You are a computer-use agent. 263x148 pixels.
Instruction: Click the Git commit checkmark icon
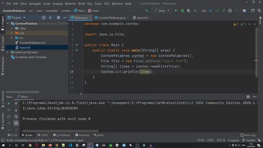pyautogui.click(x=217, y=11)
